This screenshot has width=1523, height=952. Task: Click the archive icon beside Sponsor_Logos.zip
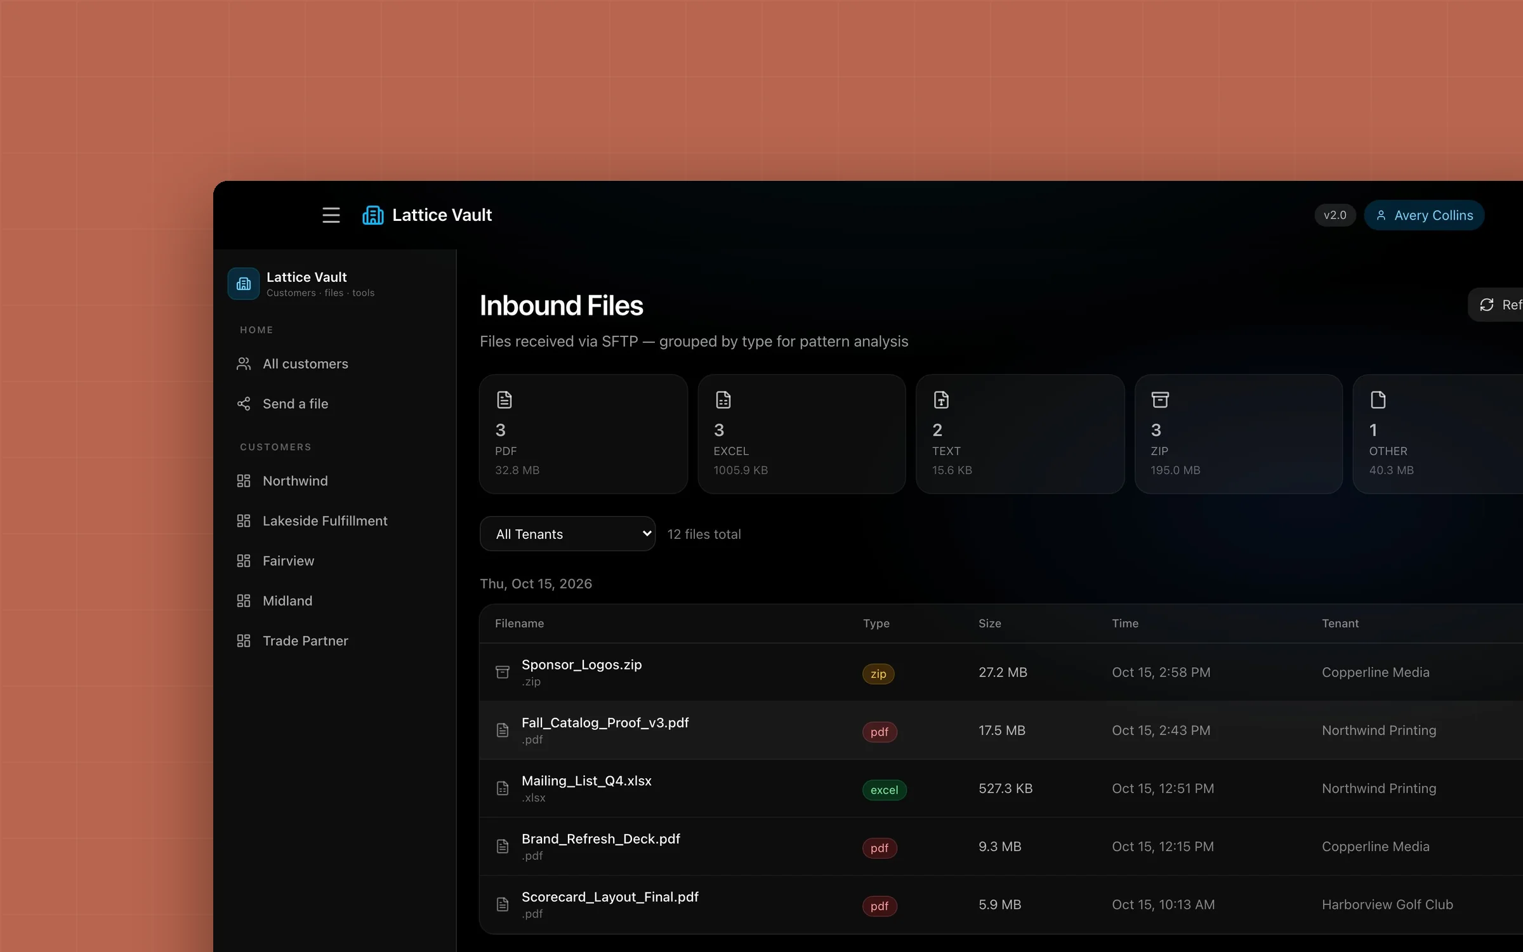(503, 672)
